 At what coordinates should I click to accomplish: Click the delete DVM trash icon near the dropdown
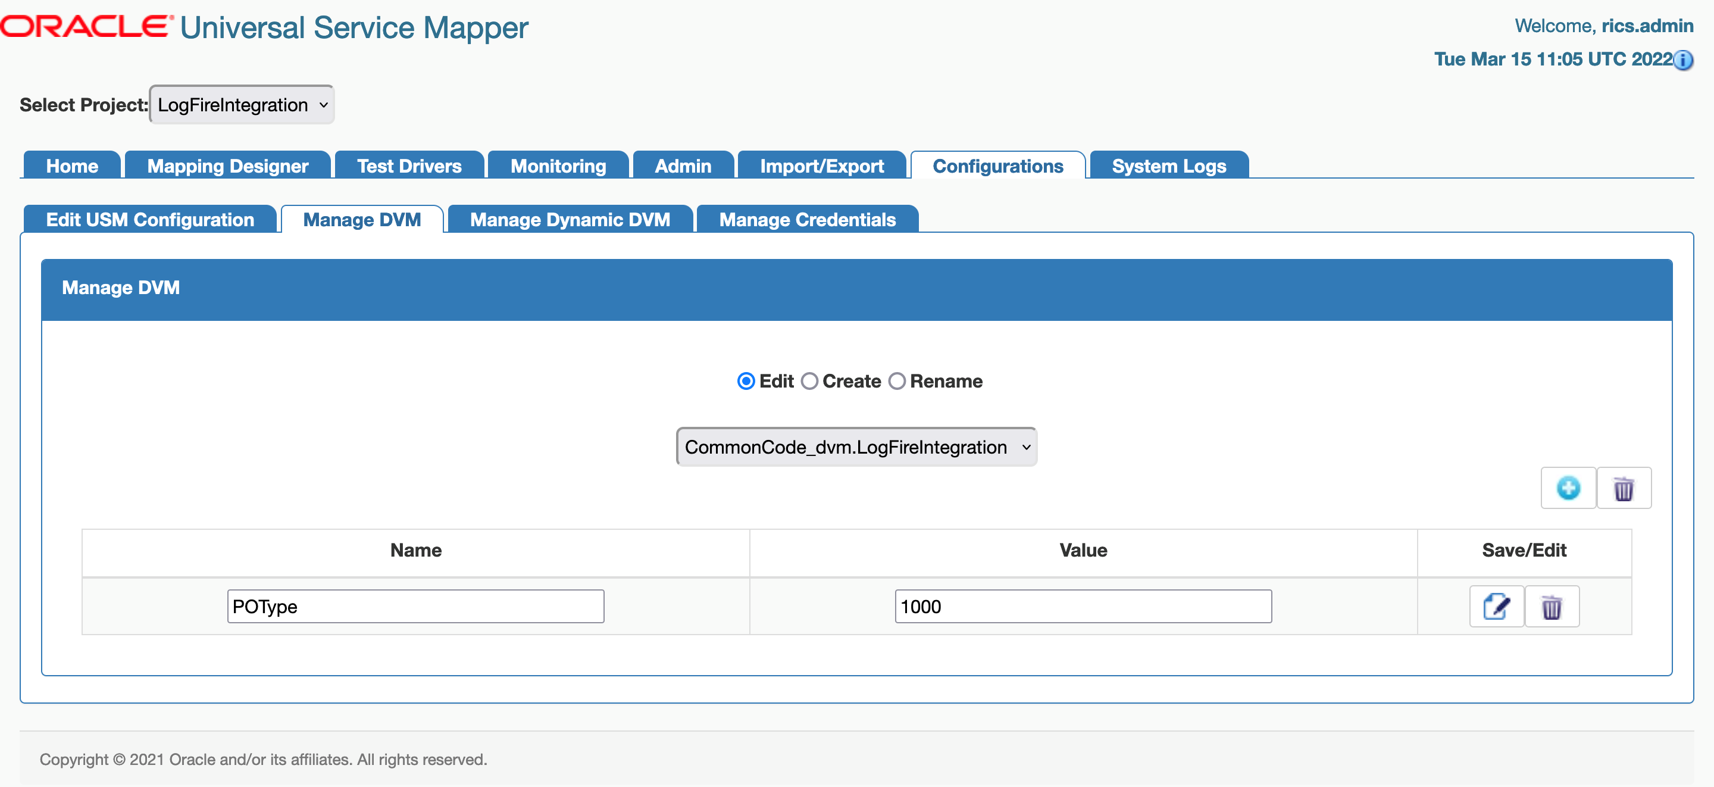pyautogui.click(x=1624, y=488)
